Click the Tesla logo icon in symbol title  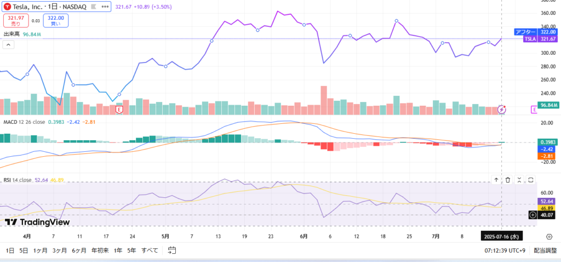click(x=7, y=7)
